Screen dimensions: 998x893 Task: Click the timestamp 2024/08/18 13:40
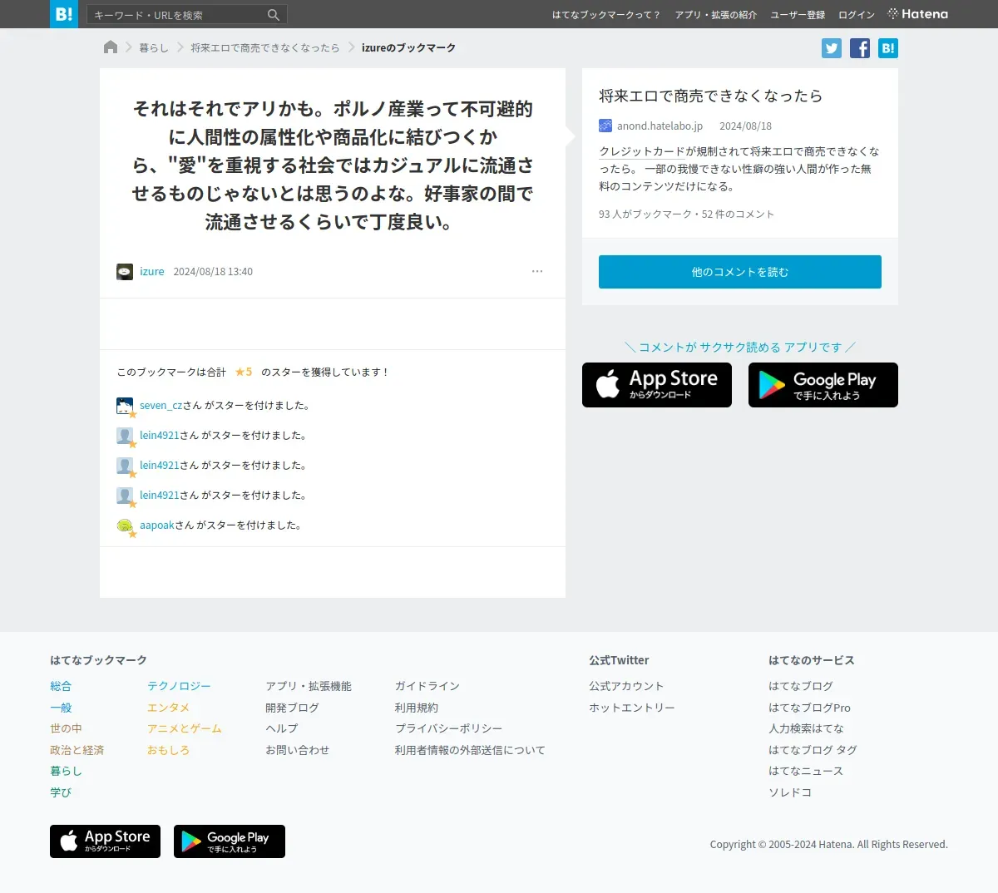(x=213, y=272)
